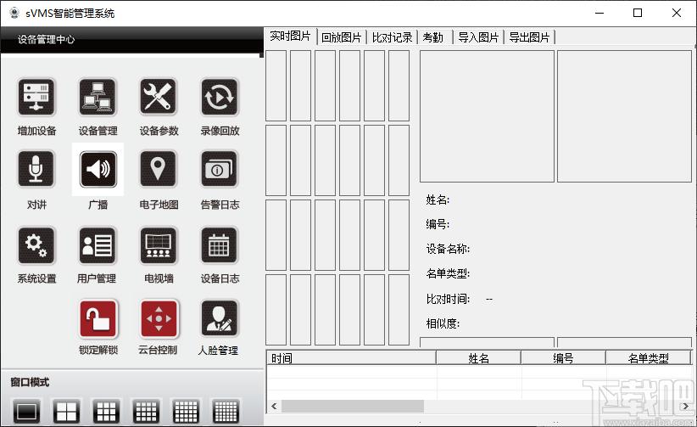Launch 录像回放 video playback icon

click(x=220, y=97)
